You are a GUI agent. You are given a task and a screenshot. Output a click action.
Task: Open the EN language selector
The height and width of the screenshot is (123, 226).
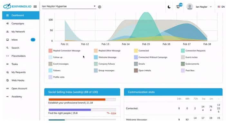221,7
